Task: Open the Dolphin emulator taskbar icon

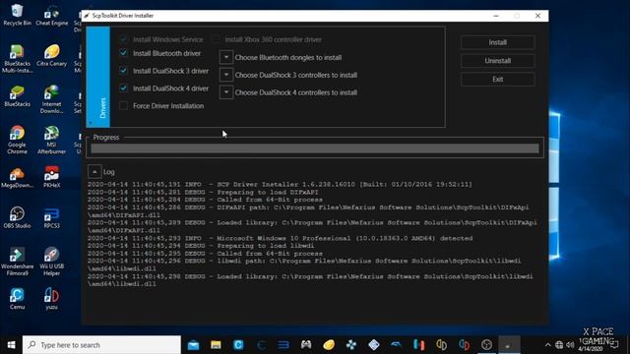Action: pos(396,345)
